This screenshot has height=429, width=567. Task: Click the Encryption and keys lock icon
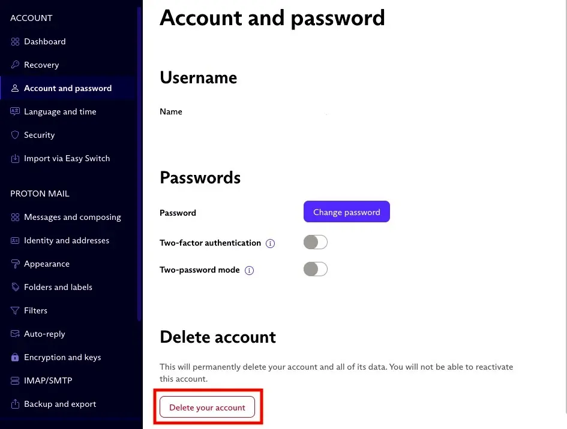pyautogui.click(x=14, y=357)
